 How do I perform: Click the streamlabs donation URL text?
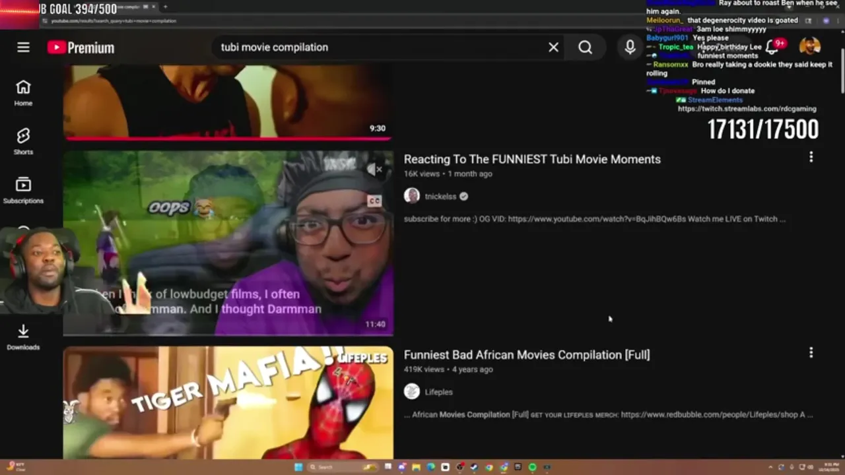(747, 109)
